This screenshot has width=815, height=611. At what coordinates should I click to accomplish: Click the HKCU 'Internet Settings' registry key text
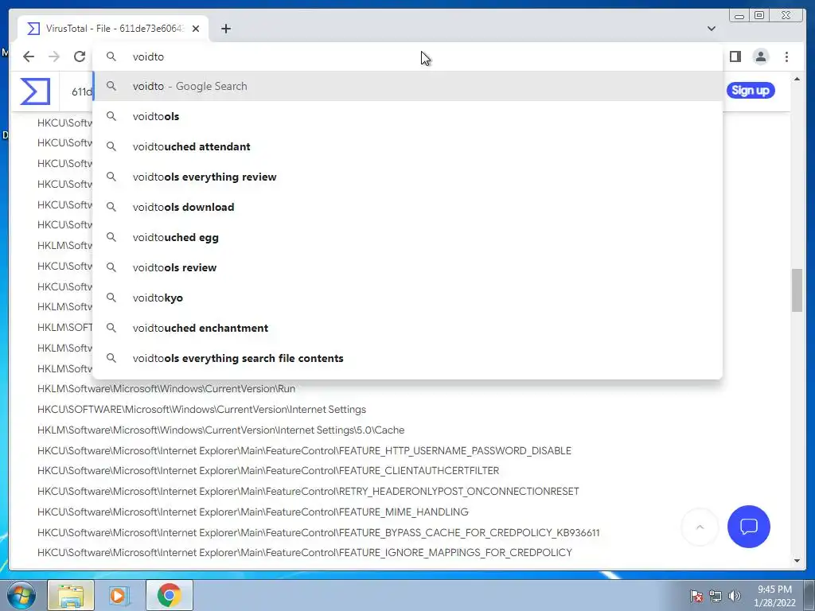201,410
